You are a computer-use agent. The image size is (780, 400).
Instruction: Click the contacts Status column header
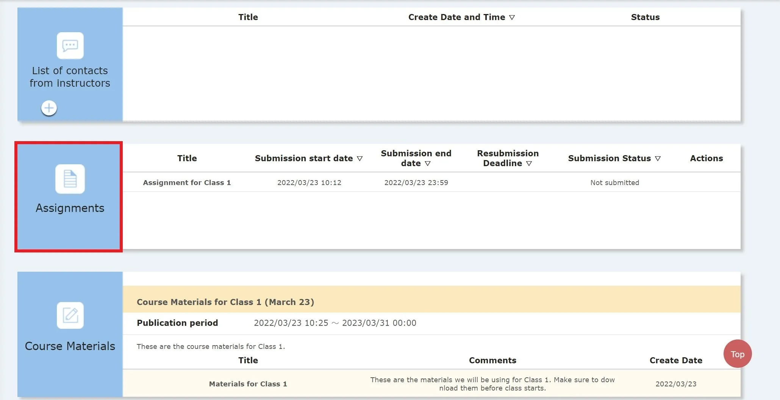645,17
